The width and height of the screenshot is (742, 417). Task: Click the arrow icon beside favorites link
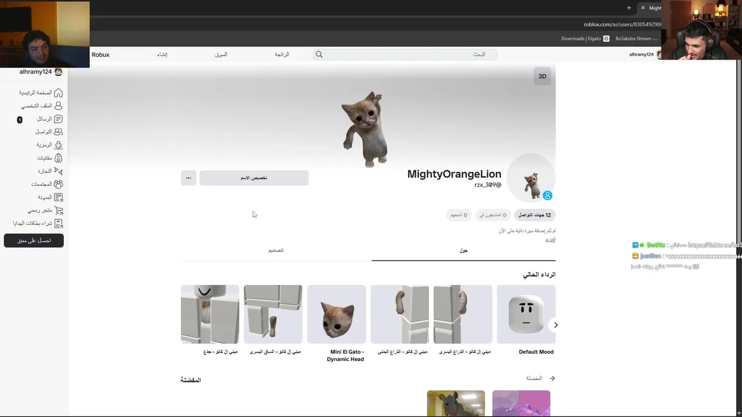click(552, 378)
